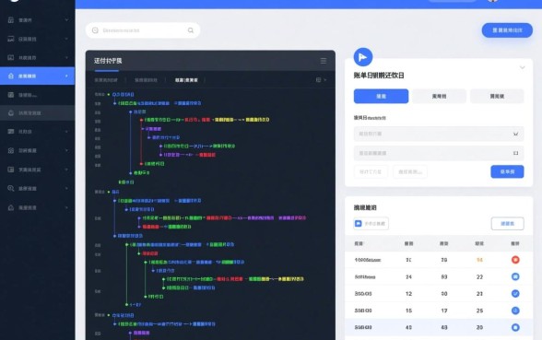Expand the chevron on the highlighted blue sidebar item
Image resolution: width=542 pixels, height=340 pixels.
click(x=66, y=76)
